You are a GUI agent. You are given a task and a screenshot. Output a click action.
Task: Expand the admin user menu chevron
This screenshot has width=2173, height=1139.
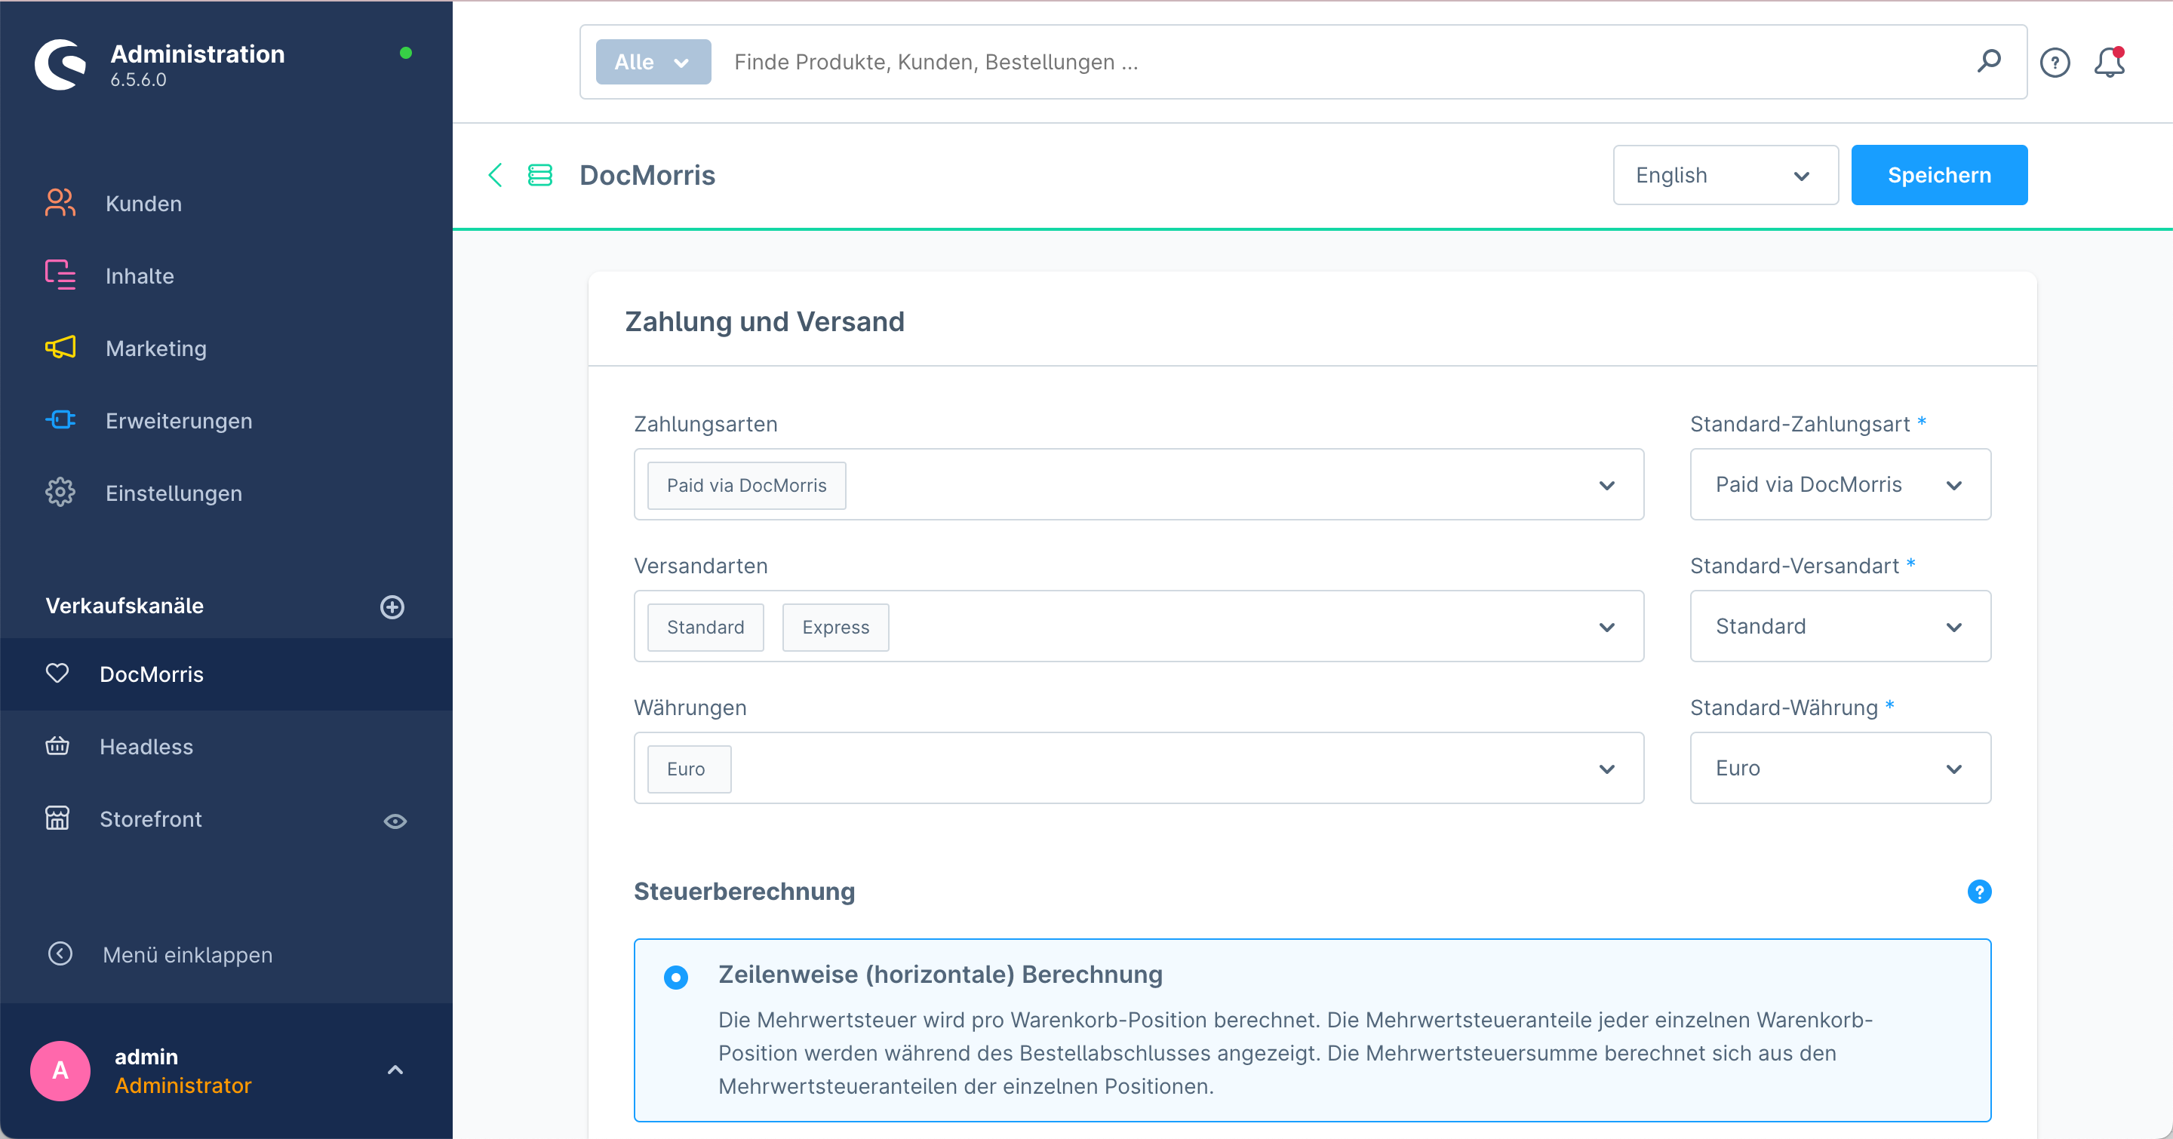[x=395, y=1070]
